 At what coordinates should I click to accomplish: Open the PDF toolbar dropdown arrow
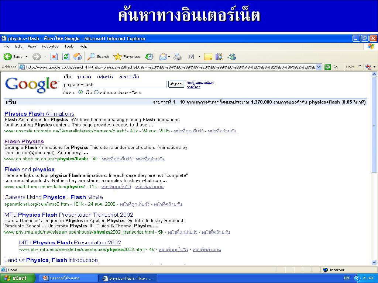click(x=374, y=67)
